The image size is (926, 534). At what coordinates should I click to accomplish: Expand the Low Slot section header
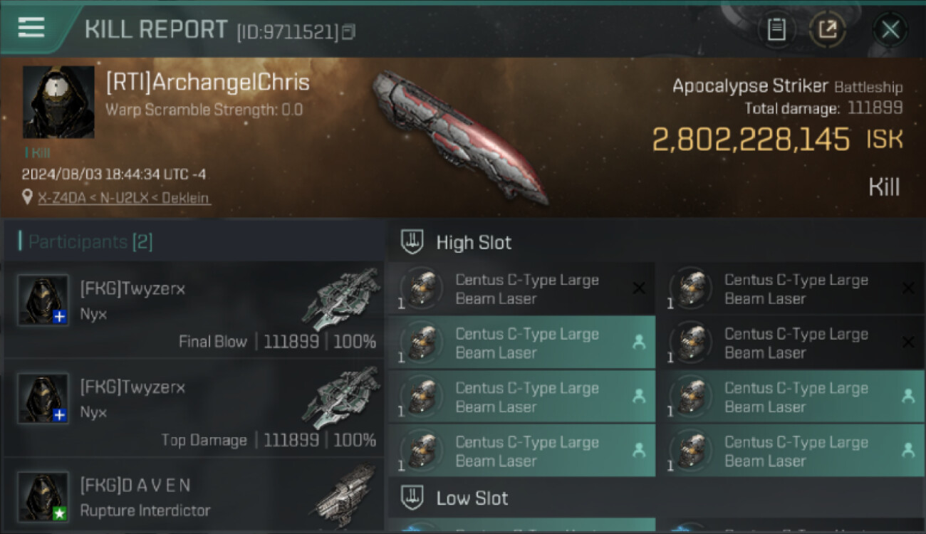[x=656, y=498]
